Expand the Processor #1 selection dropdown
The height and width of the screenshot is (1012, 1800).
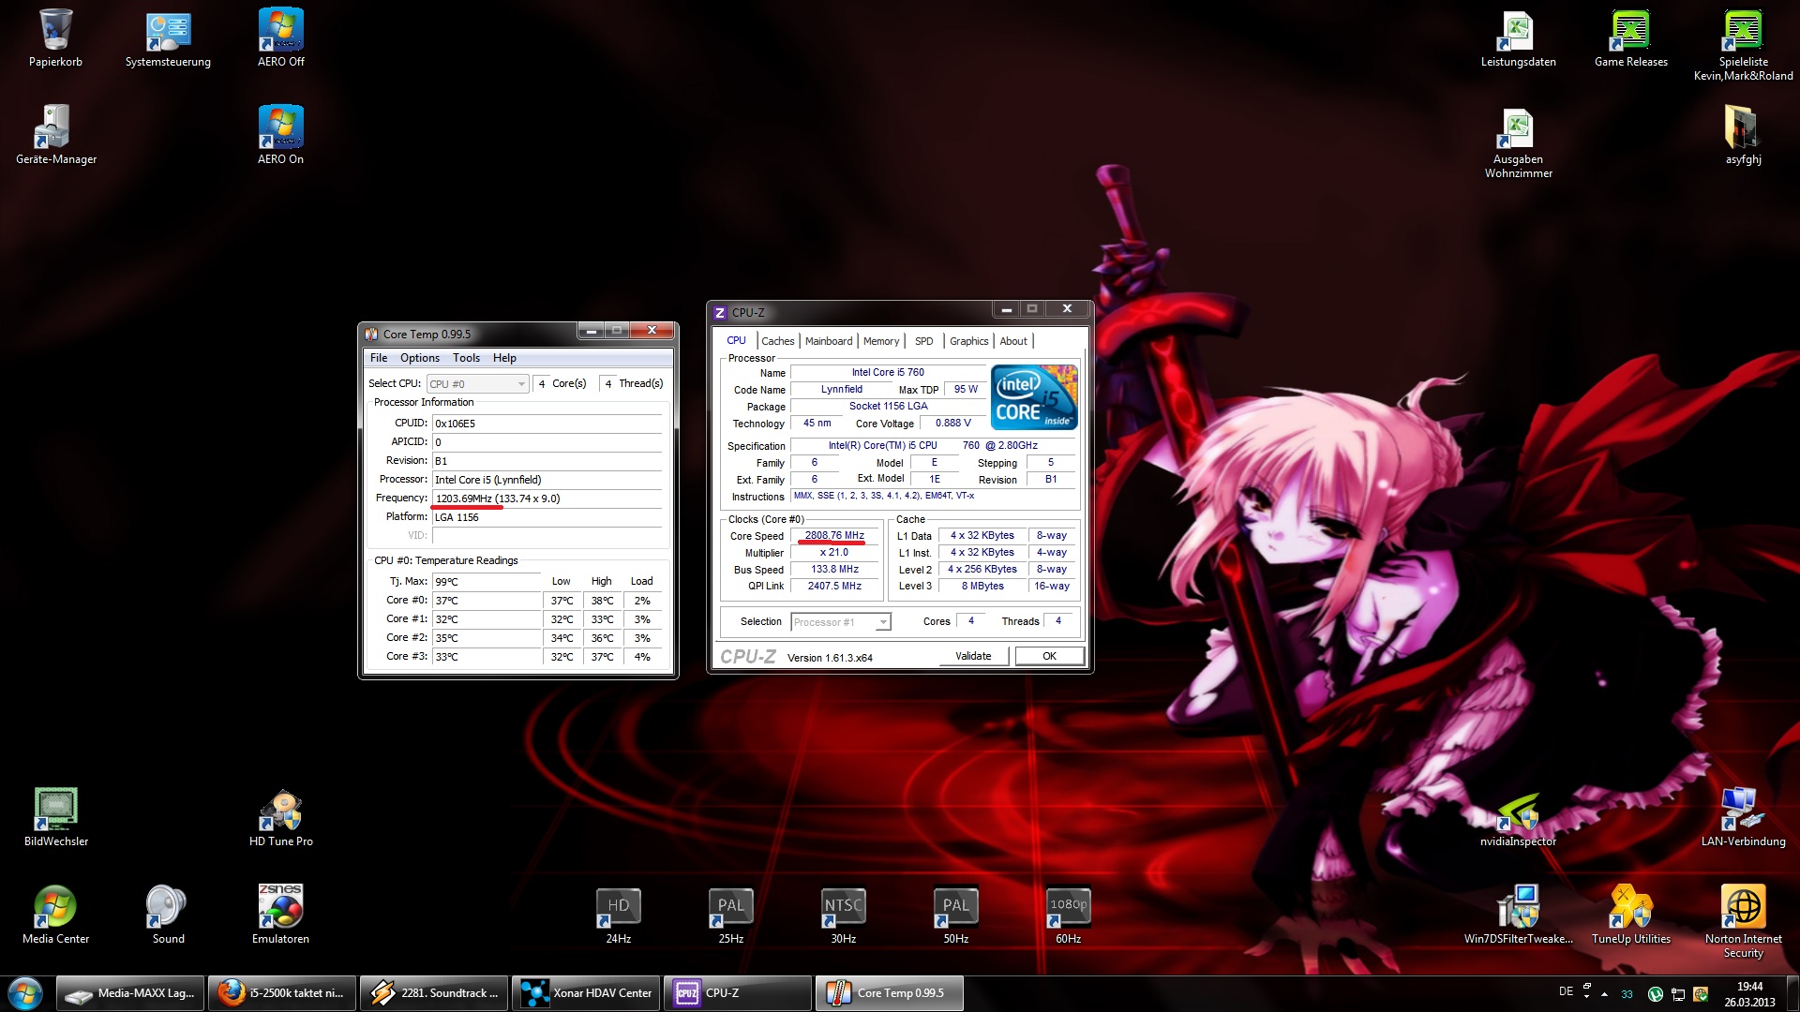840,622
